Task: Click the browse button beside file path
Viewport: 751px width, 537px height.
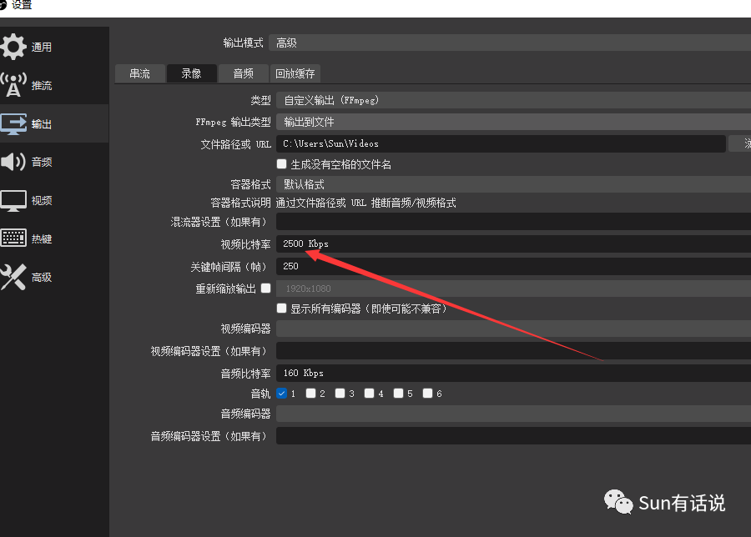Action: coord(740,143)
